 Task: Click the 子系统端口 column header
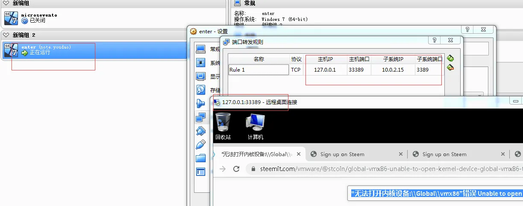[429, 59]
